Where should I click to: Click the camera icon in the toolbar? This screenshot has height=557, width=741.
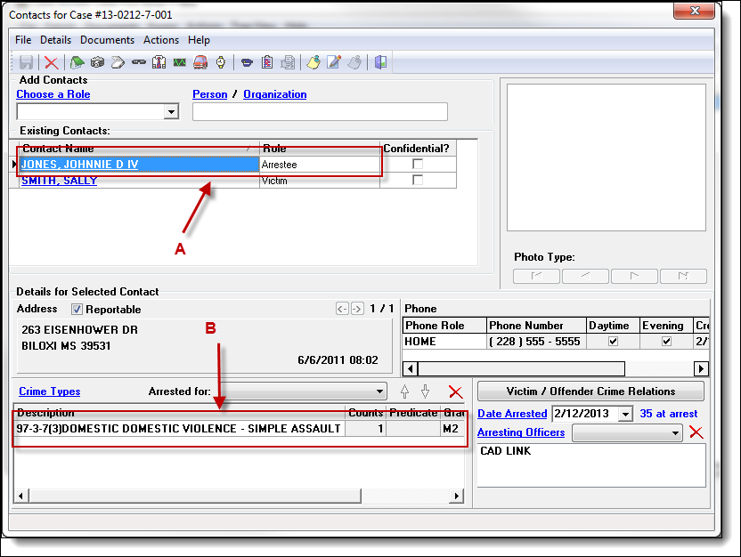pos(98,62)
